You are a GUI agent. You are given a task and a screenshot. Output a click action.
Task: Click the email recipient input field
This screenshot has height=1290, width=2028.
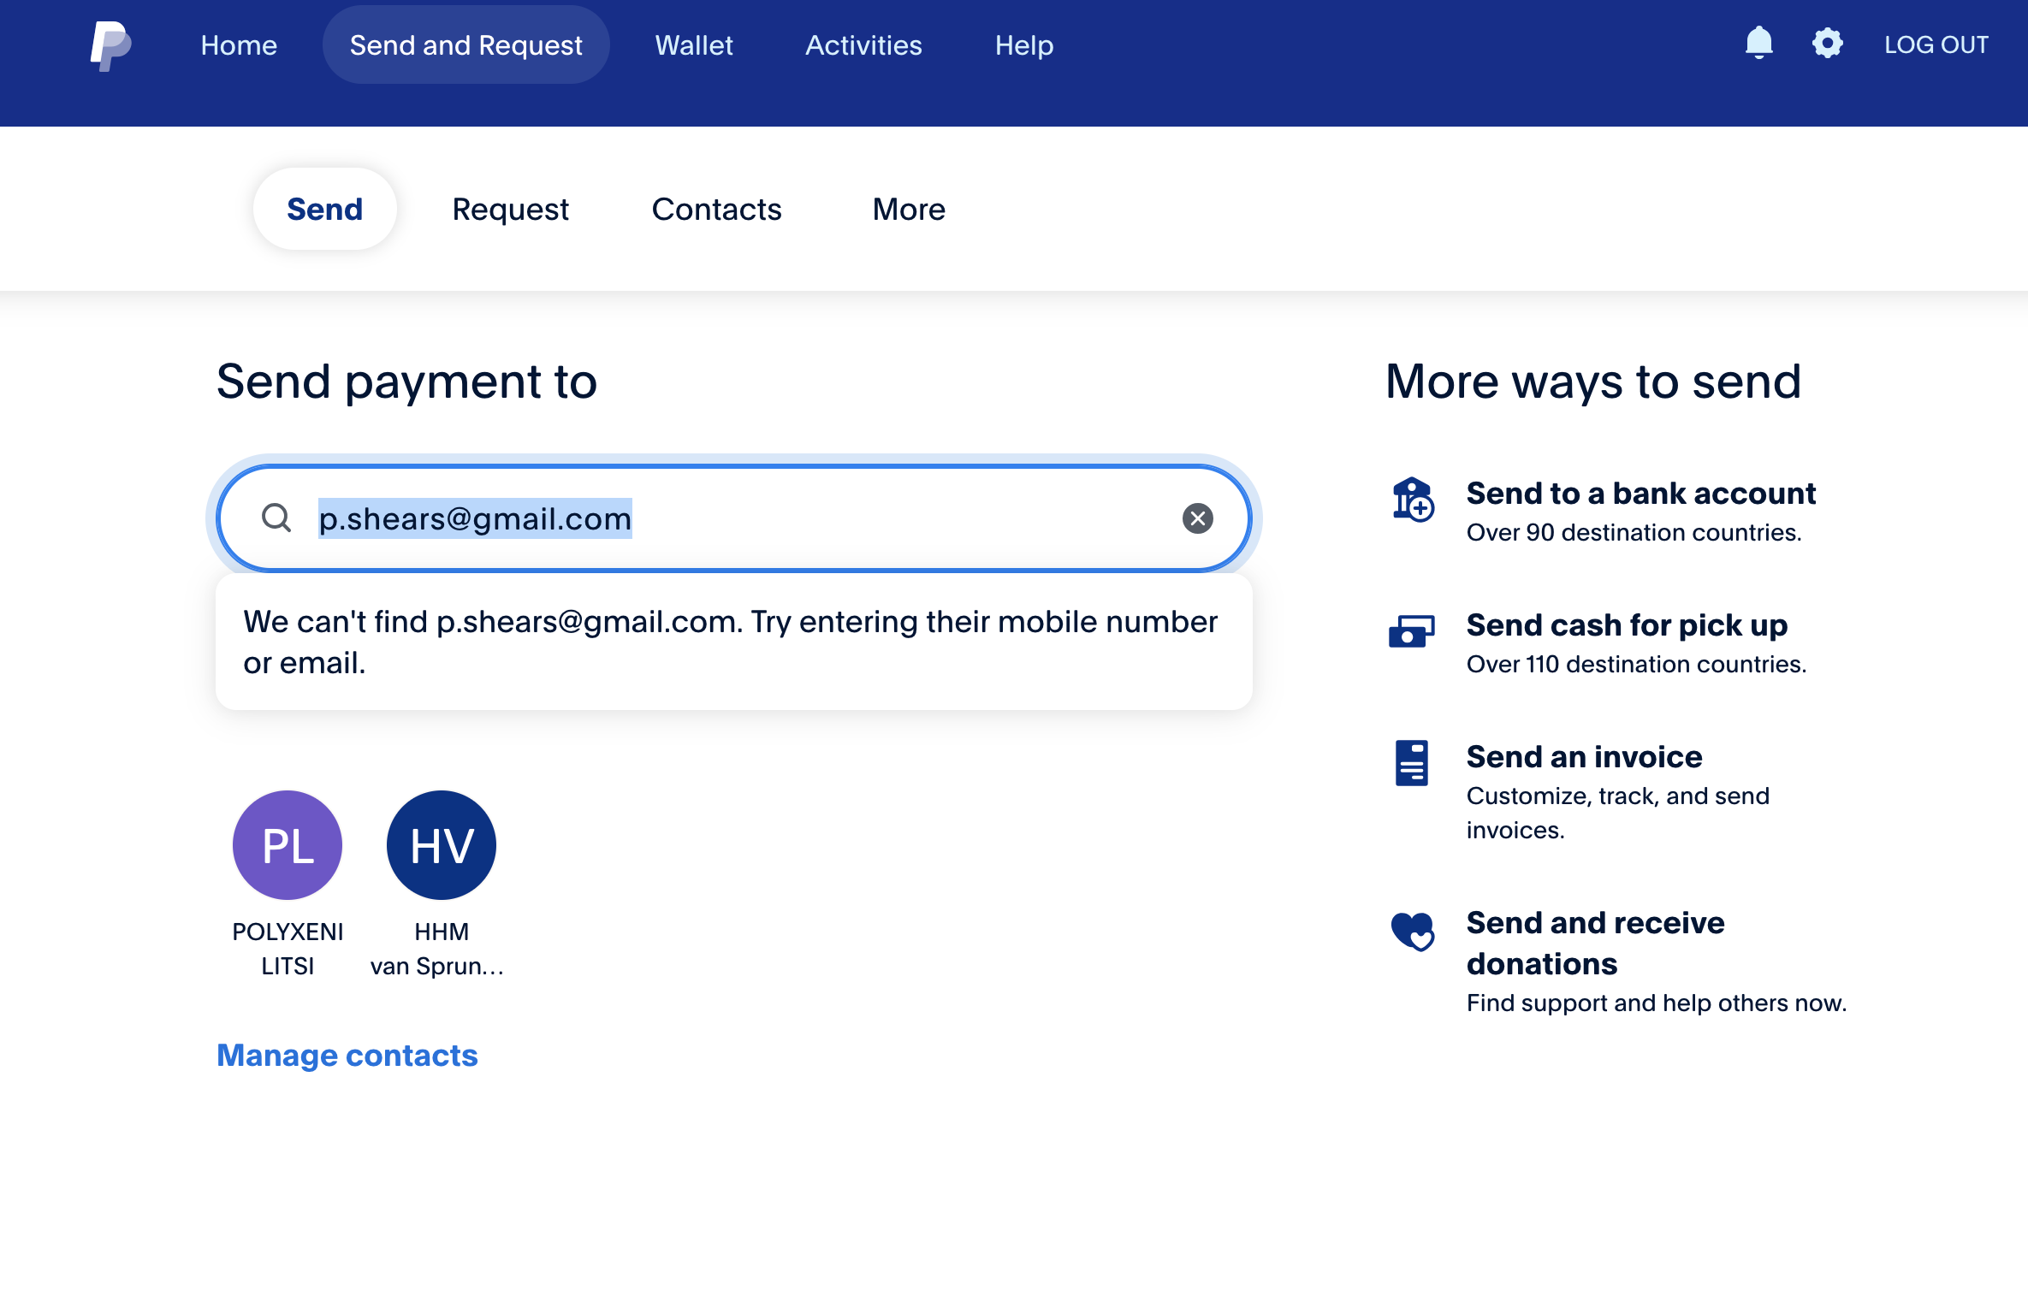click(734, 518)
